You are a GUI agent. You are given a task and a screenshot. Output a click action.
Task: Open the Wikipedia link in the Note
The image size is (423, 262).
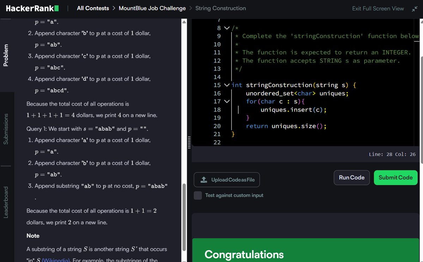pyautogui.click(x=56, y=260)
